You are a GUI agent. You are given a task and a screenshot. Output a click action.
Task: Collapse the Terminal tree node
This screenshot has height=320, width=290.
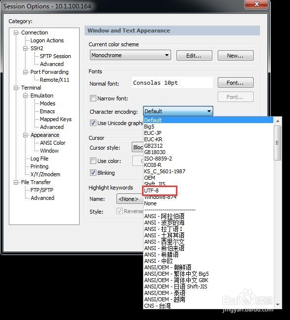coord(16,88)
